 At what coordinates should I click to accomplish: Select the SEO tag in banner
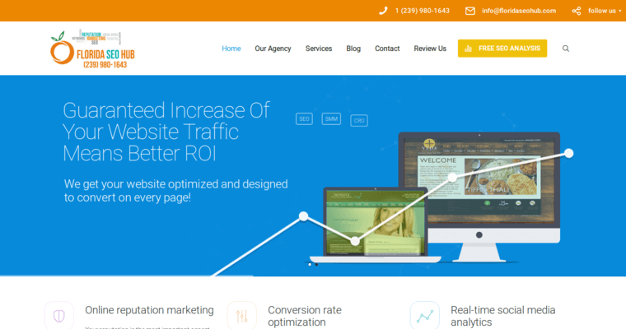304,119
